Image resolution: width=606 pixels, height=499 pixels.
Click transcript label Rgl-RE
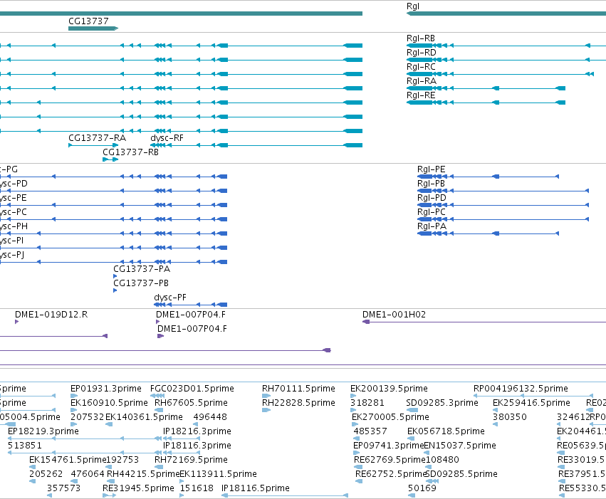421,95
